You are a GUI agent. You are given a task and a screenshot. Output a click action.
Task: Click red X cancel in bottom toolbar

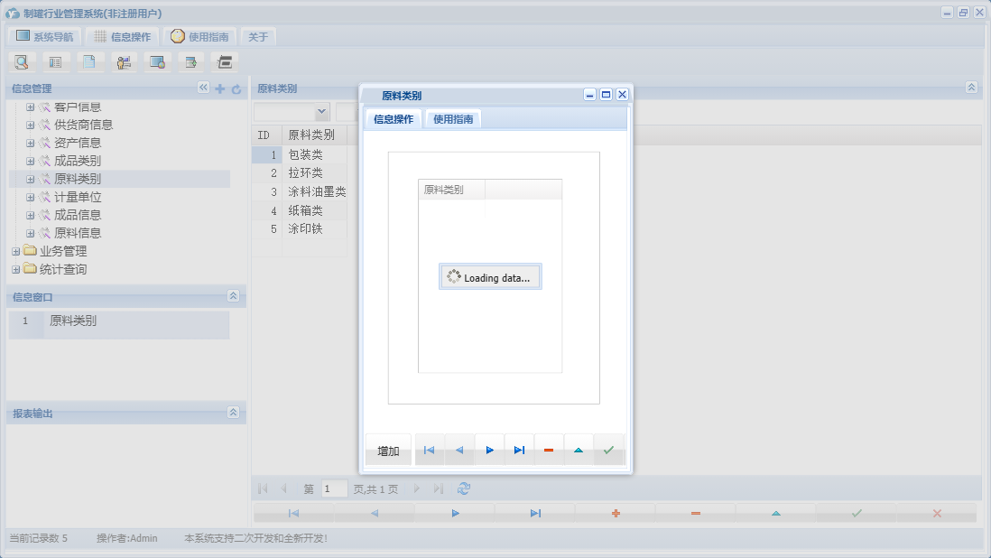click(x=937, y=513)
